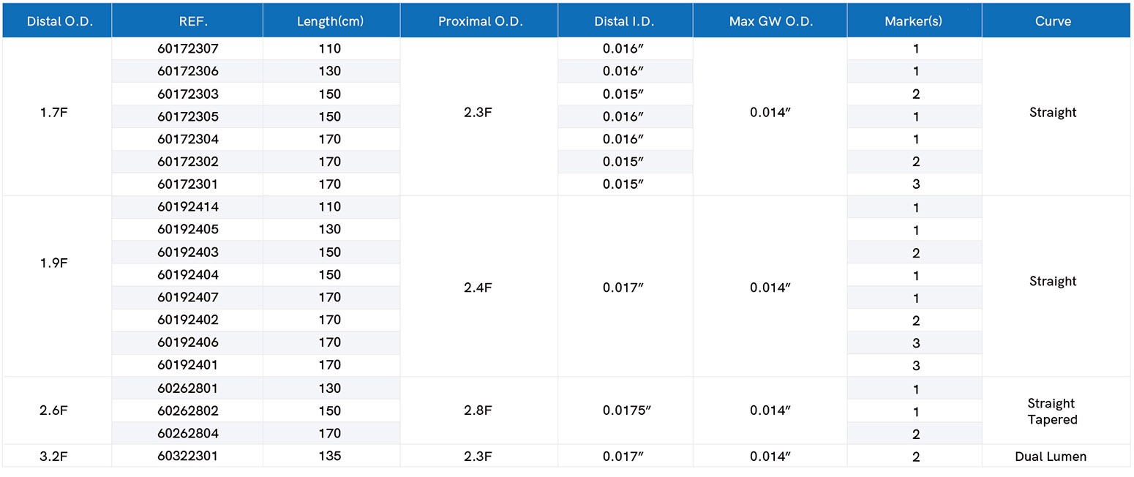Select reference number 60322301
Image resolution: width=1134 pixels, height=477 pixels.
click(x=188, y=456)
